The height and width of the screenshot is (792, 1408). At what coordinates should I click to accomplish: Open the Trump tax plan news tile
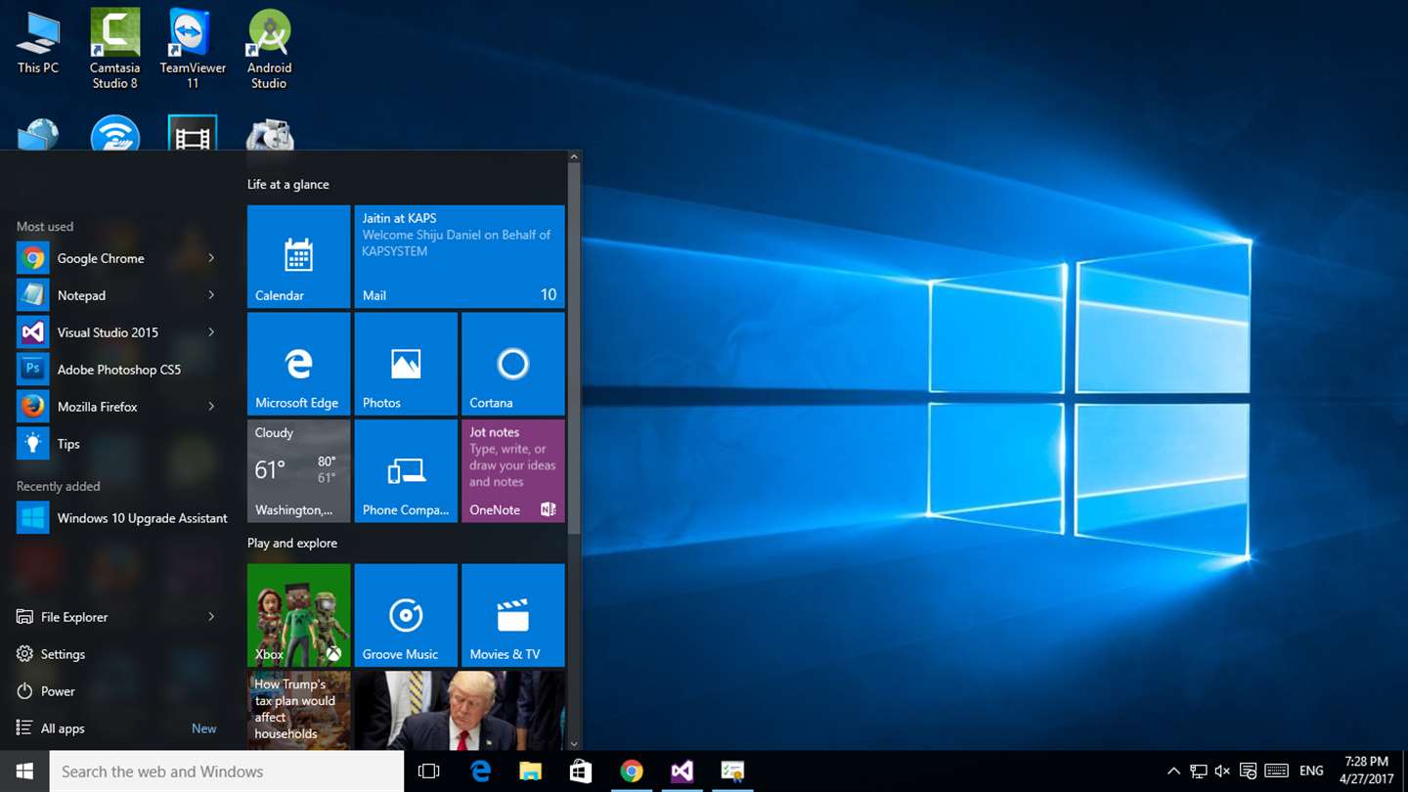[298, 711]
